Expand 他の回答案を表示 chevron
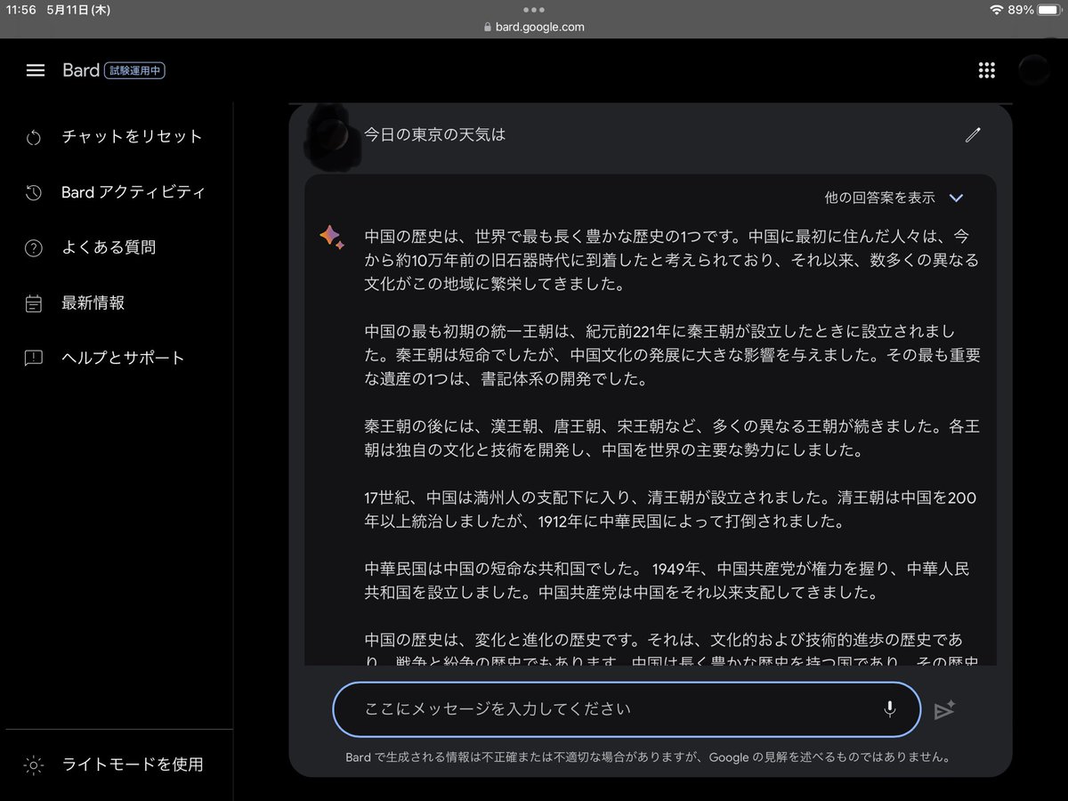Image resolution: width=1068 pixels, height=801 pixels. (957, 198)
